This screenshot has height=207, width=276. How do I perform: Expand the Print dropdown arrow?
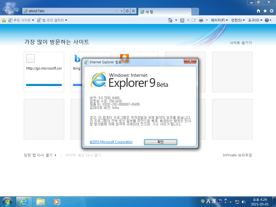click(x=207, y=20)
